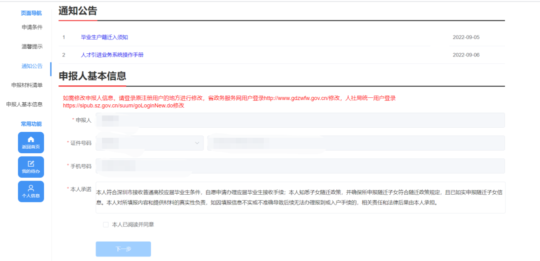This screenshot has height=261, width=540.
Task: Click the 本人承诺 declaration text box
Action: (x=300, y=198)
